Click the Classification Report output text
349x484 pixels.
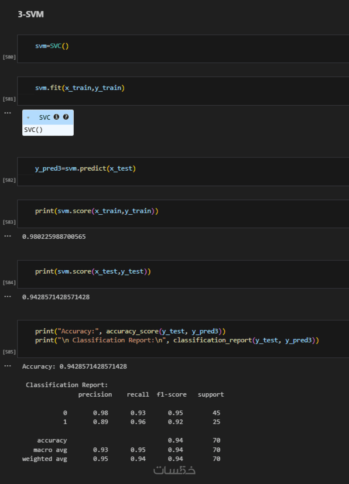tap(67, 385)
